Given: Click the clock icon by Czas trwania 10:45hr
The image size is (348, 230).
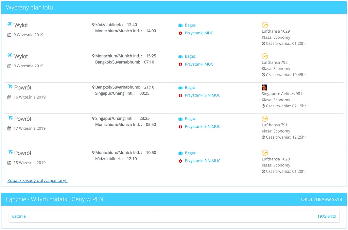Looking at the screenshot, I should coord(263,75).
